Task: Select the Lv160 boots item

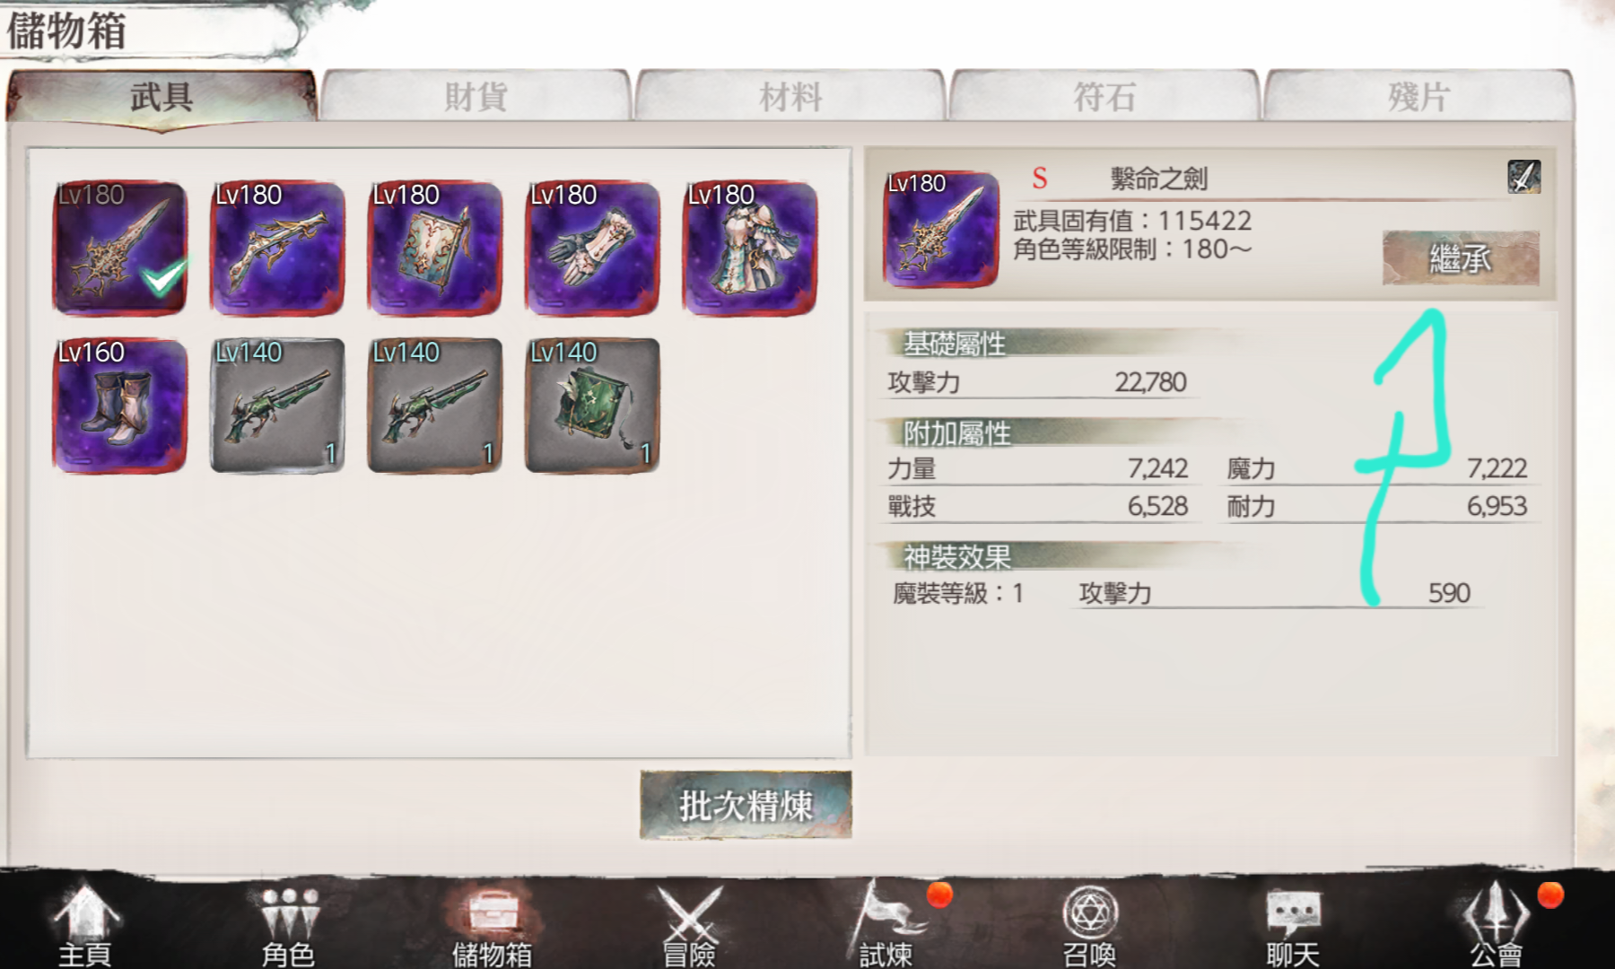Action: tap(120, 406)
